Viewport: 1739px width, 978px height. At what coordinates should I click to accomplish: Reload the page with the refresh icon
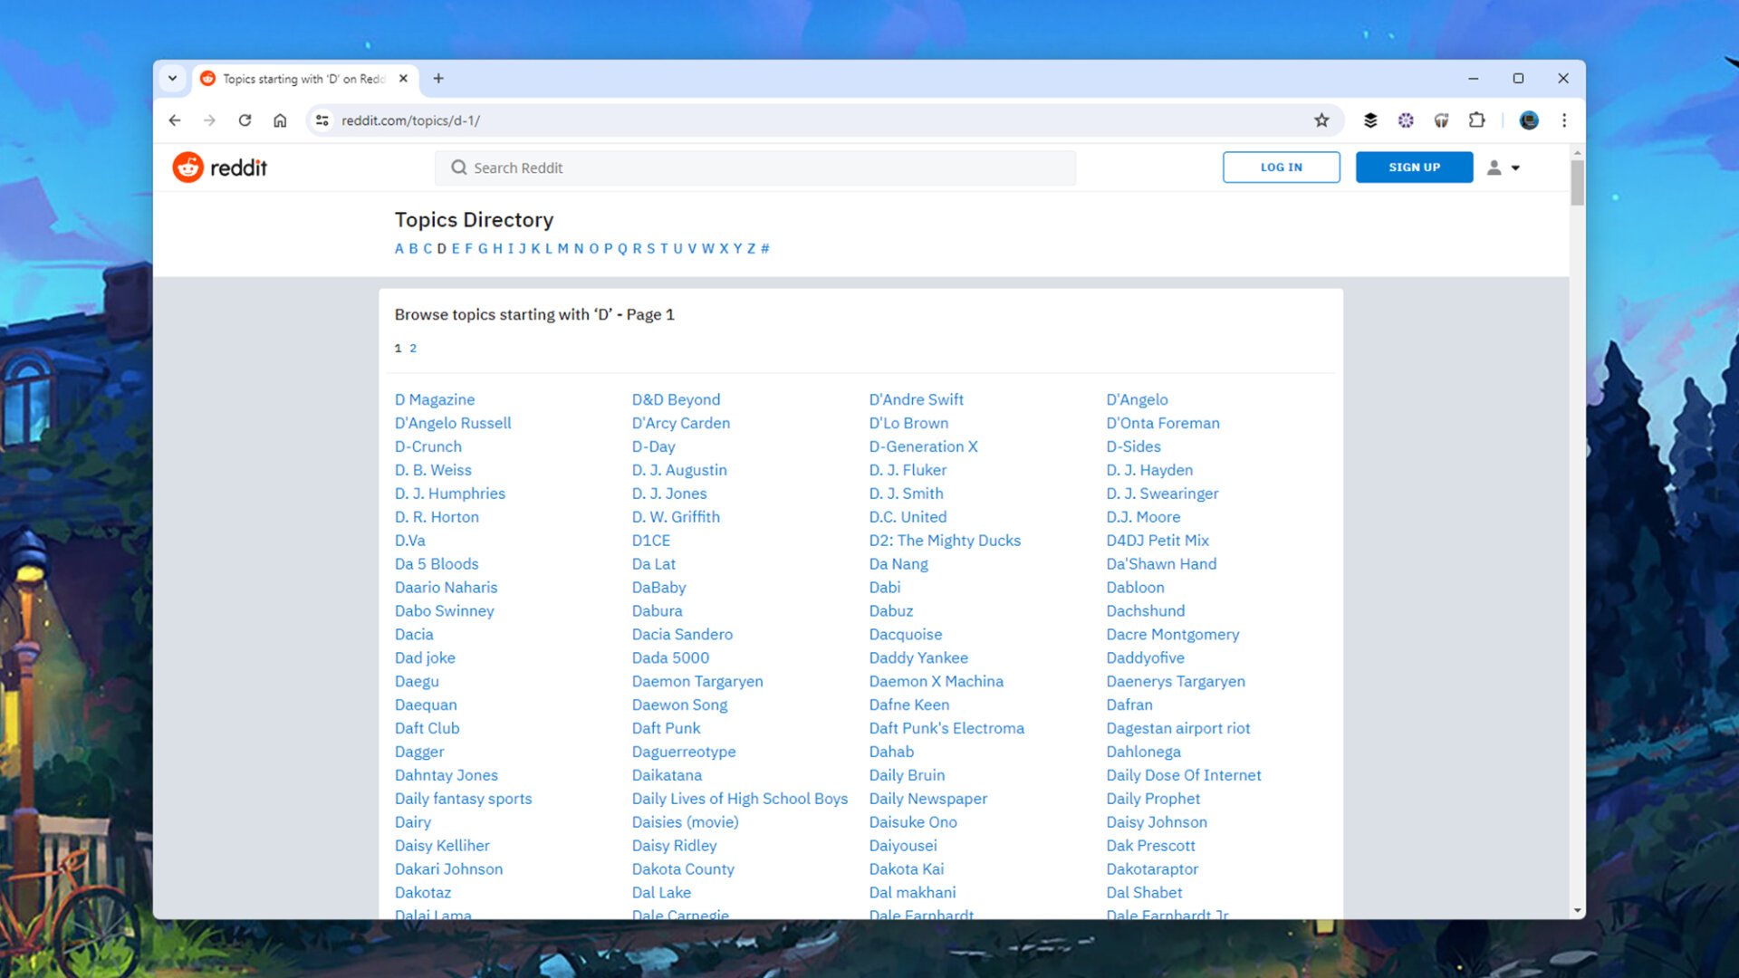[245, 120]
